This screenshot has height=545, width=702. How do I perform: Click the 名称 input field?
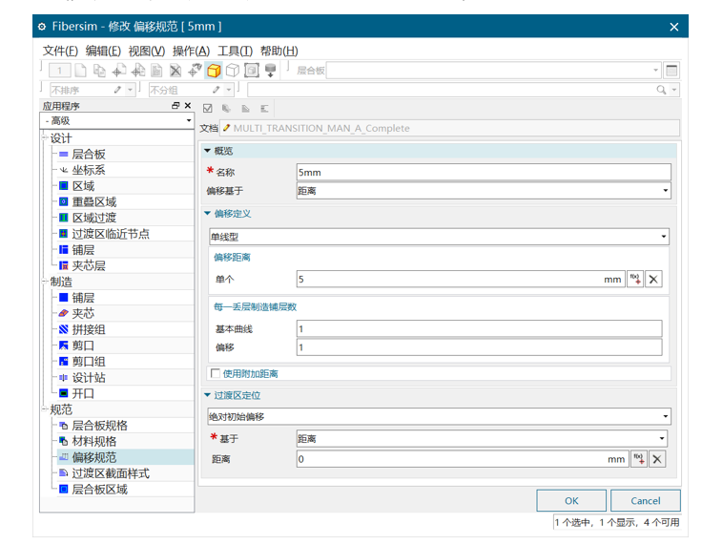[484, 173]
